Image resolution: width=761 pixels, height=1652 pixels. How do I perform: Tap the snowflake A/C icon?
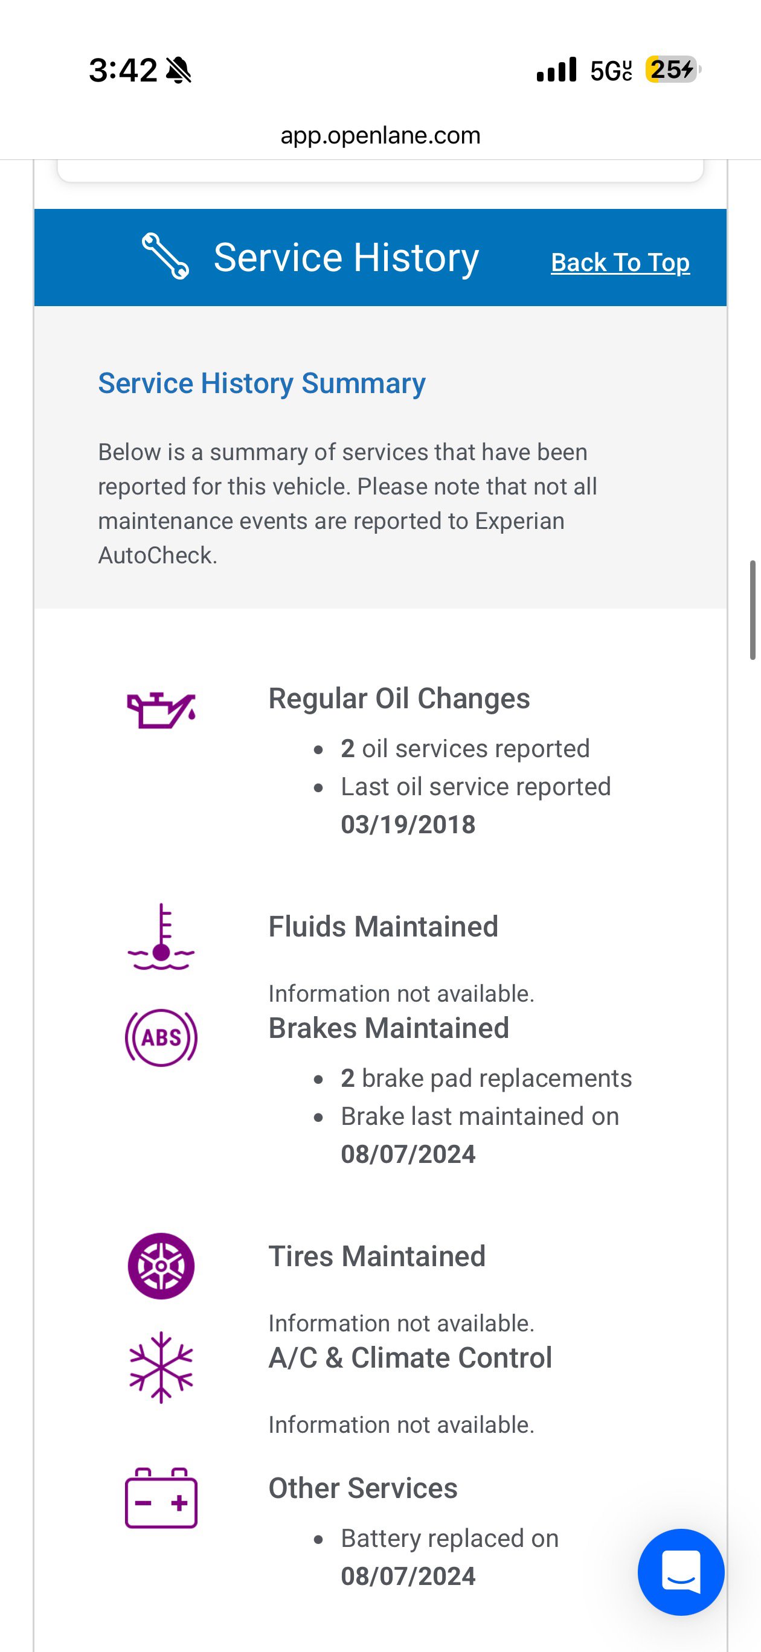[x=161, y=1367]
